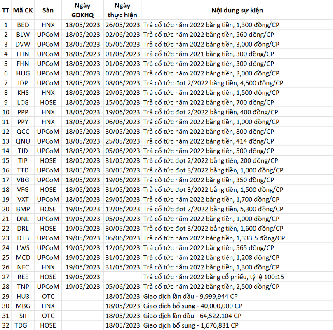
Task: Select the TIP stock code cell
Action: (x=23, y=160)
